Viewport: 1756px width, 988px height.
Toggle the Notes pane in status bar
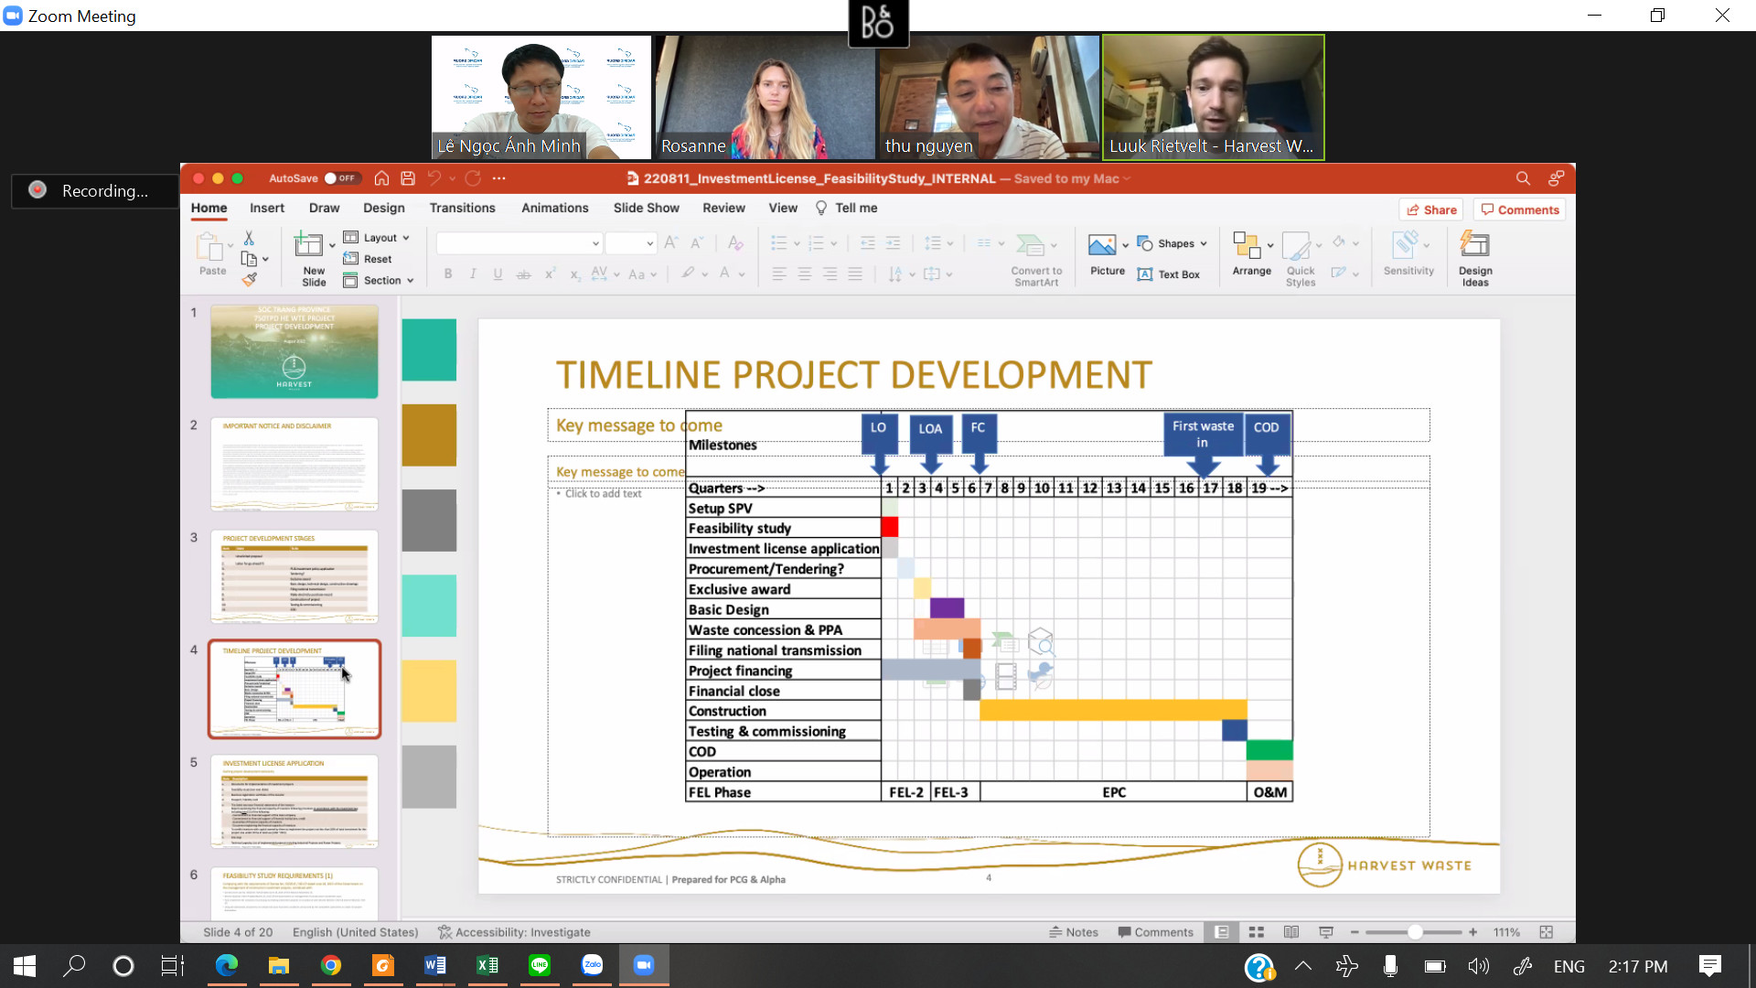click(x=1074, y=932)
